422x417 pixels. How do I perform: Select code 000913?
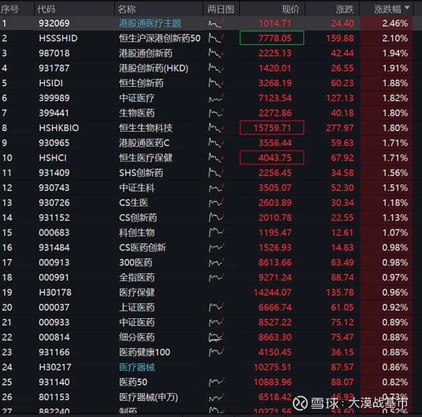(54, 262)
